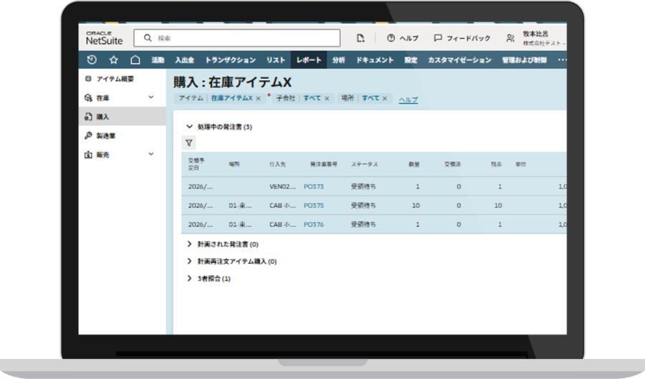Image resolution: width=645 pixels, height=379 pixels.
Task: Select 購入 in the sidebar
Action: (122, 117)
